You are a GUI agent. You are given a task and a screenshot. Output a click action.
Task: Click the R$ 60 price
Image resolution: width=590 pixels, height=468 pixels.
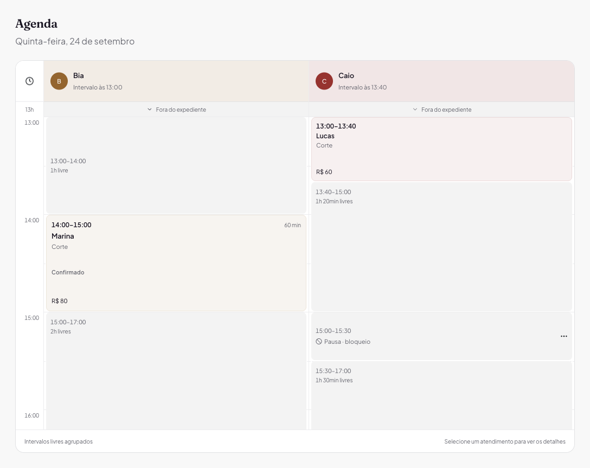coord(324,172)
